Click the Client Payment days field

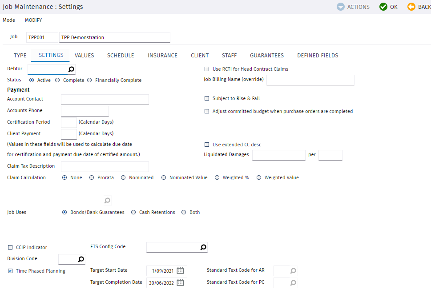(x=68, y=134)
